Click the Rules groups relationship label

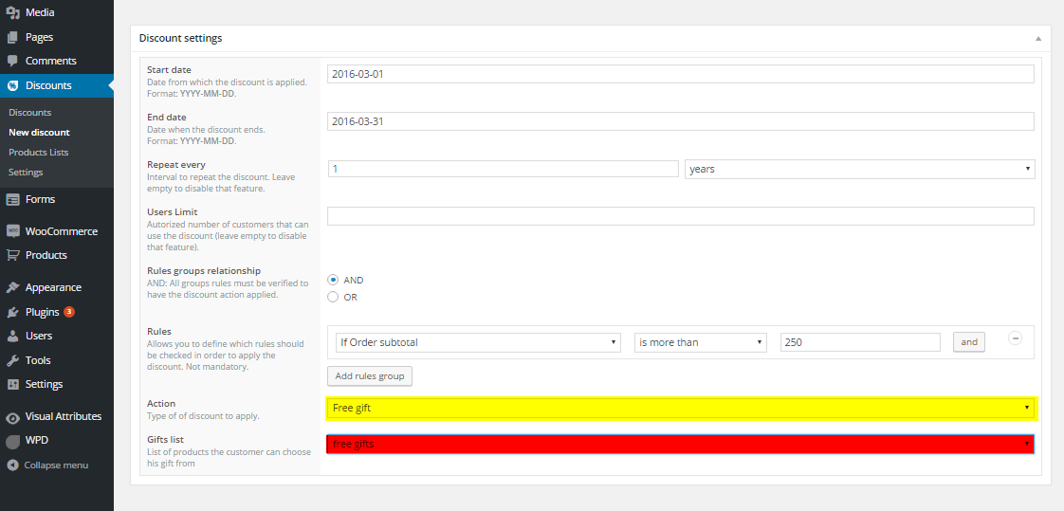[x=204, y=271]
